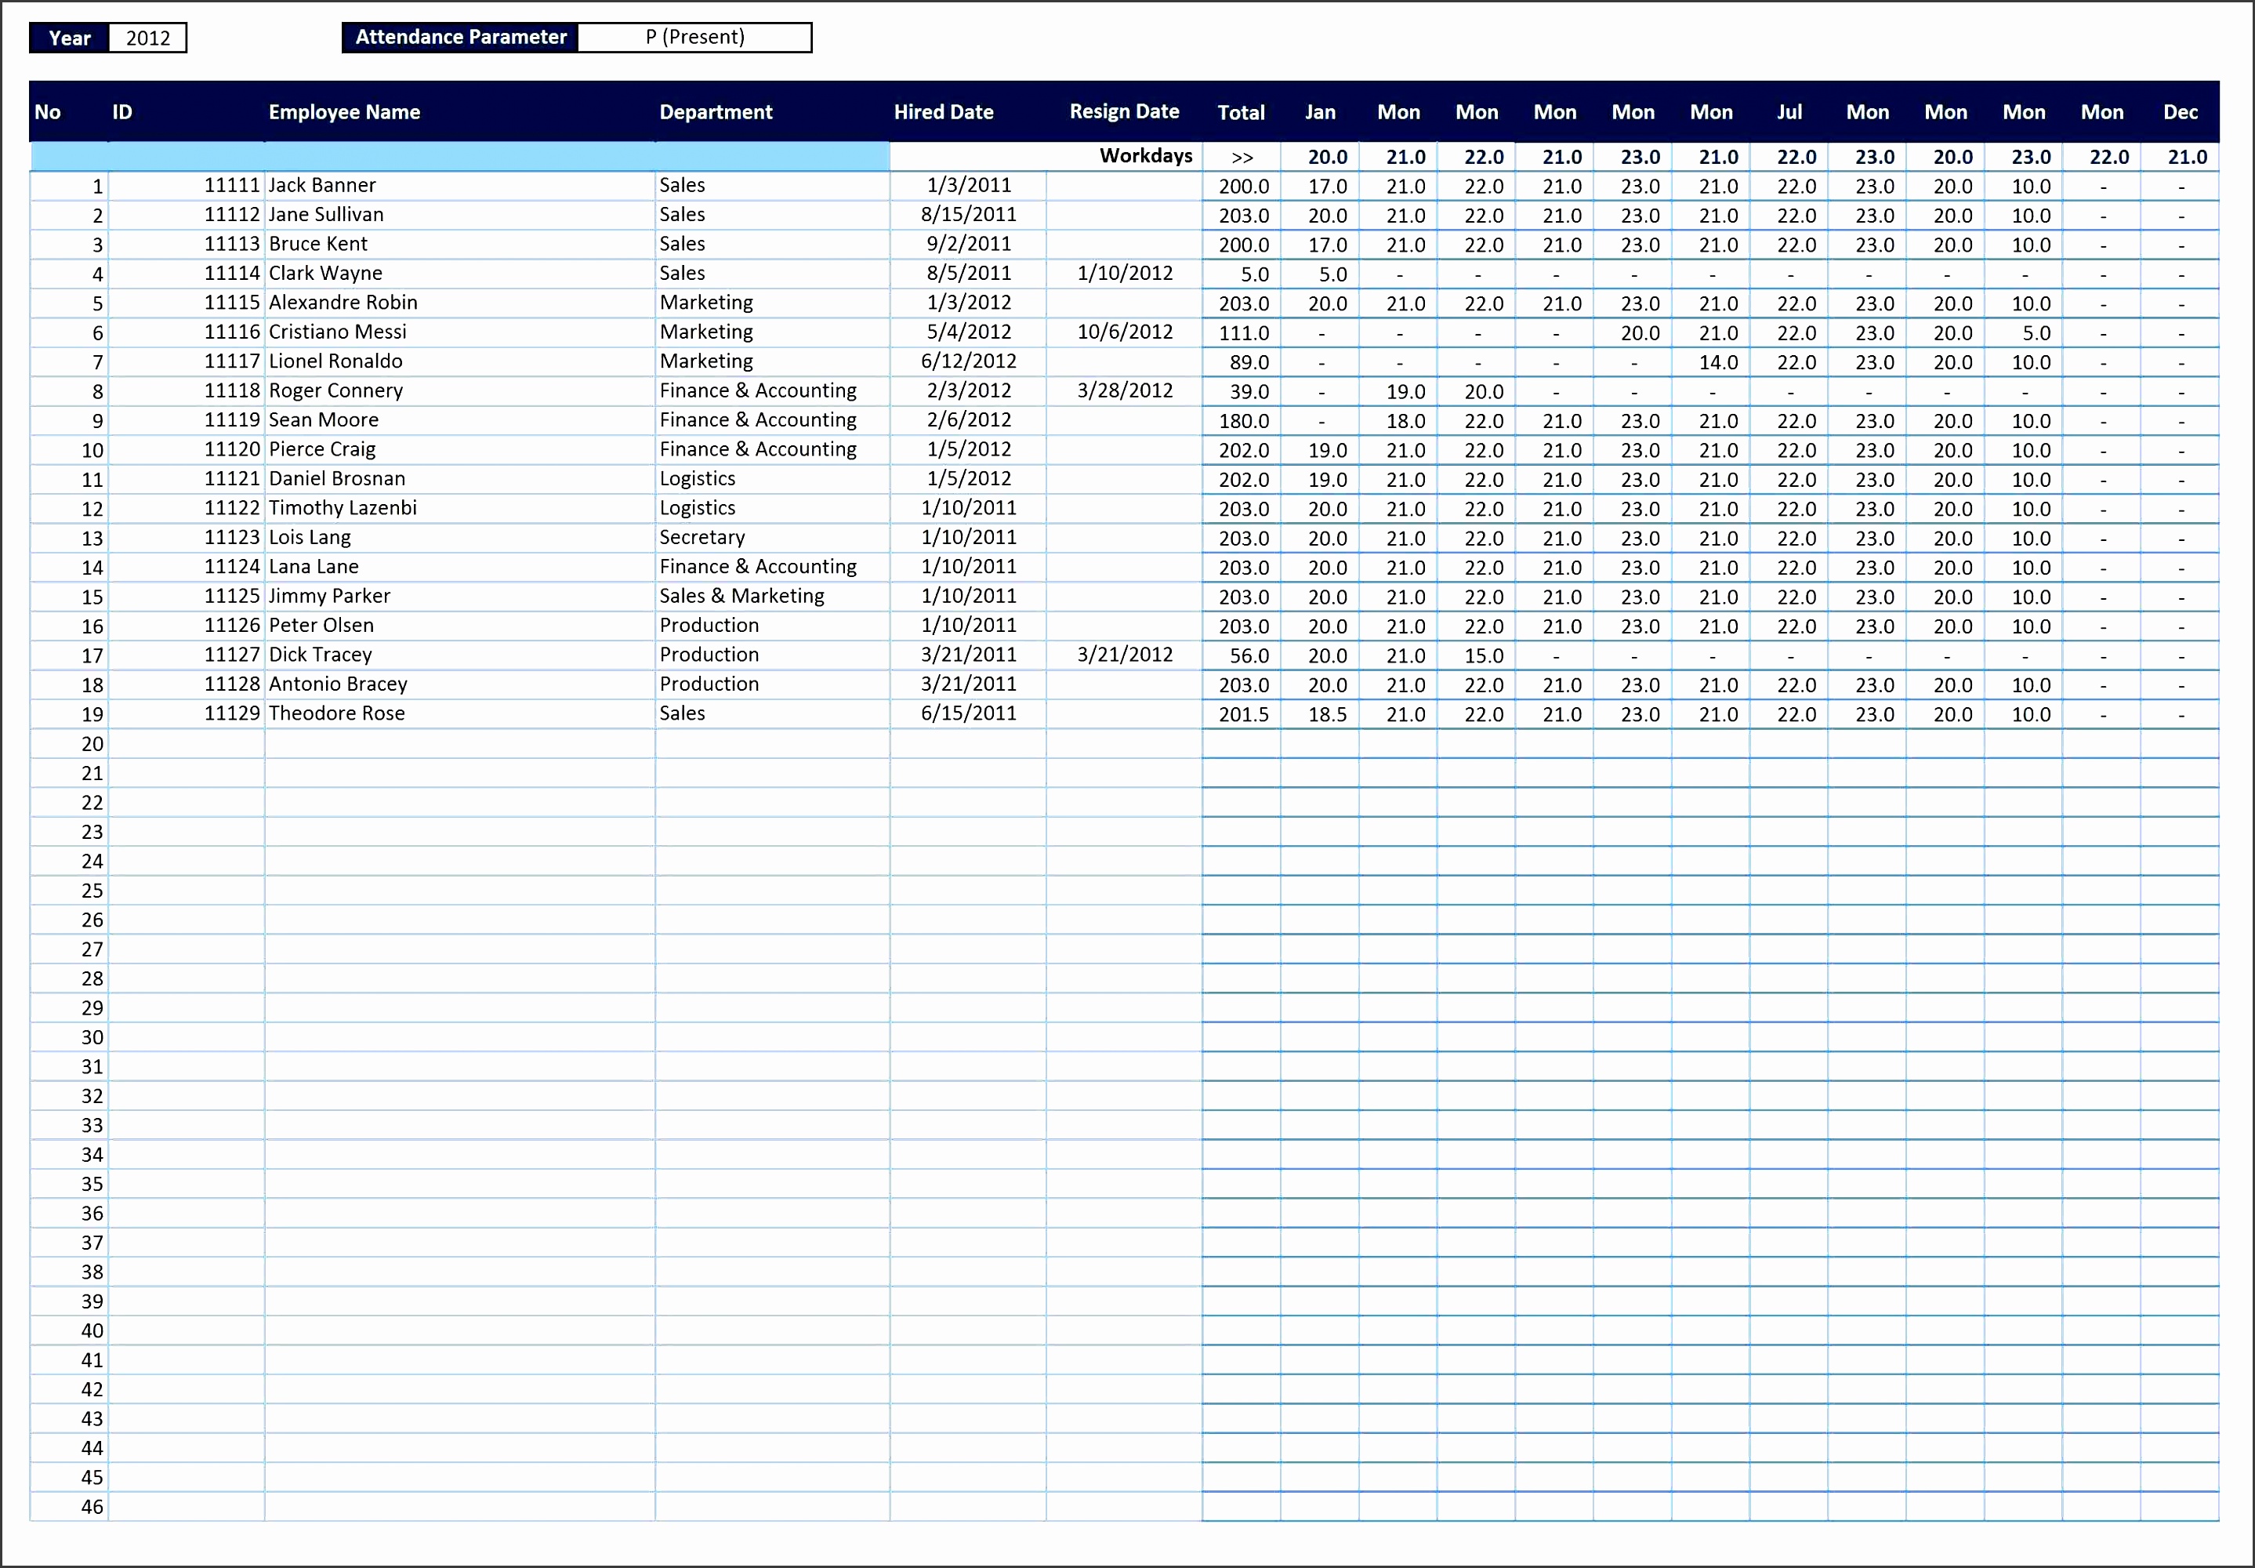Click the '>>' cell beside Workdays

1242,156
